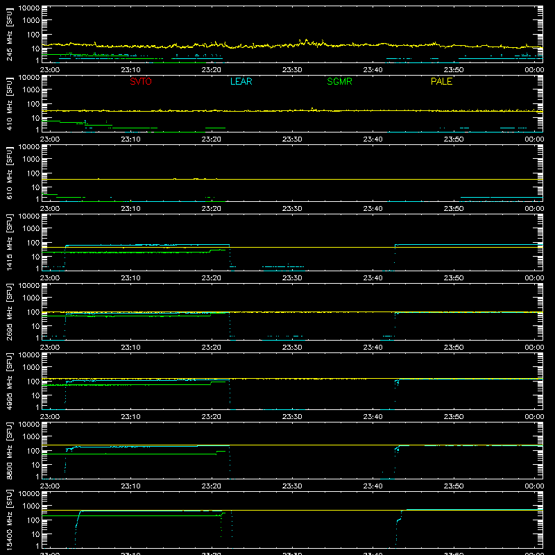The image size is (555, 555).
Task: Select the 8800 MHz [SFU] axis title
Action: (10, 450)
